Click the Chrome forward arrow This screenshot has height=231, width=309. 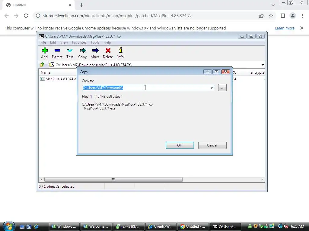click(16, 16)
